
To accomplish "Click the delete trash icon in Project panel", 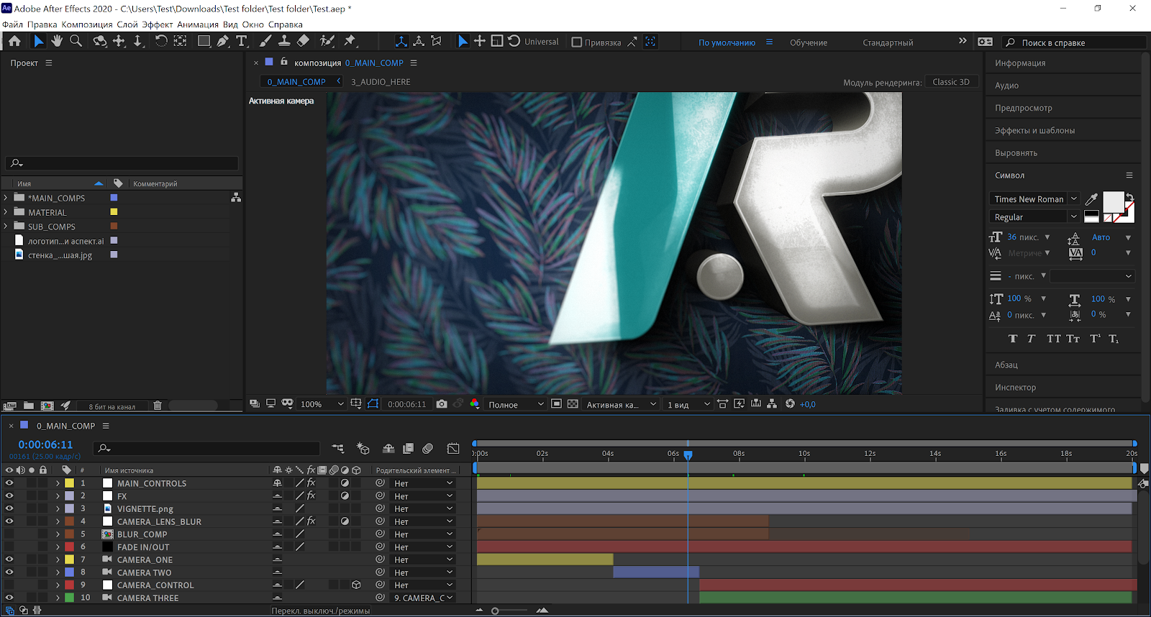I will pyautogui.click(x=158, y=406).
